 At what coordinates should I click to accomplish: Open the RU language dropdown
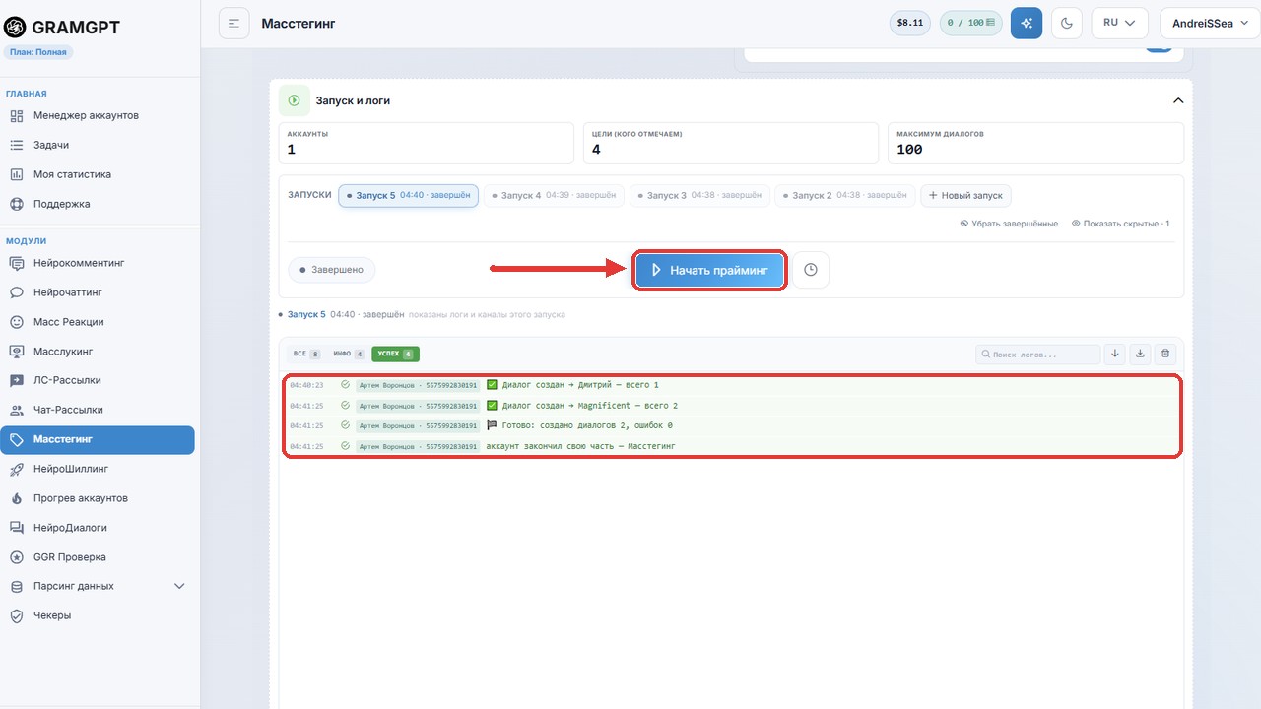click(x=1120, y=23)
